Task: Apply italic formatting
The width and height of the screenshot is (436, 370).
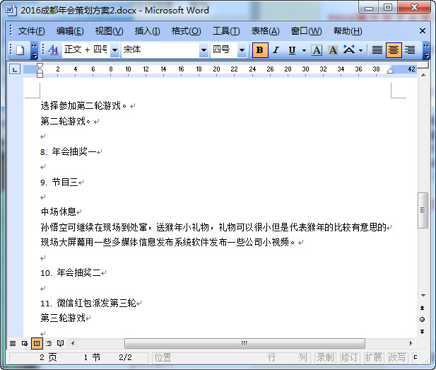Action: point(276,50)
